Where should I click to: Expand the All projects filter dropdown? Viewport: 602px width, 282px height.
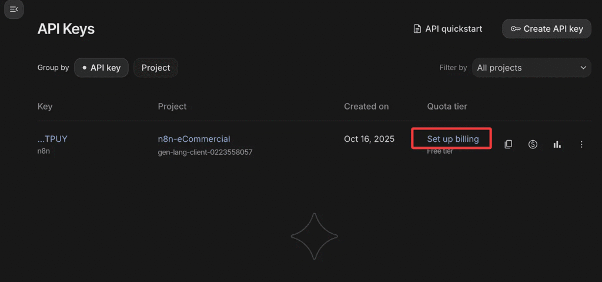tap(531, 68)
